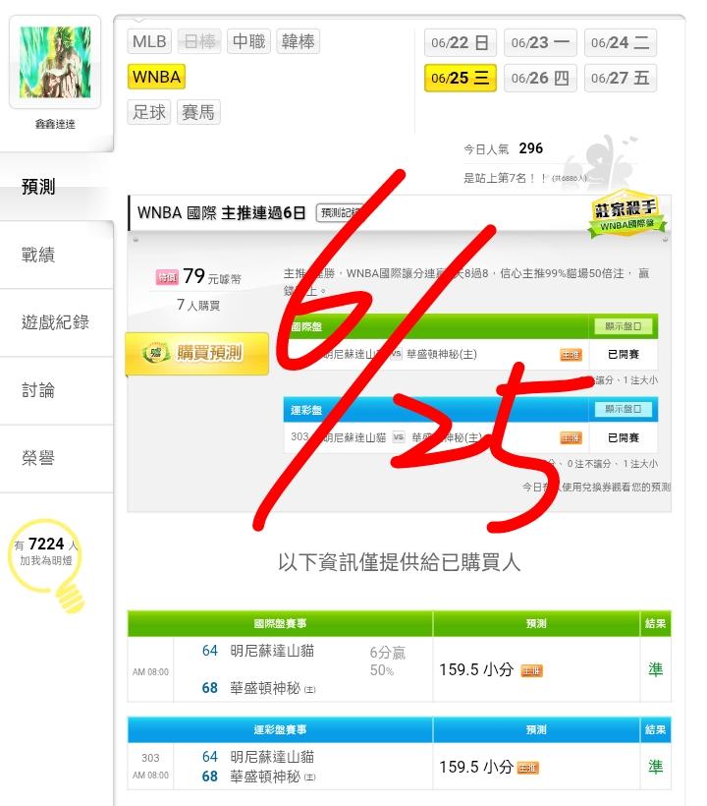This screenshot has width=707, height=806.
Task: Select date 06/22 日
Action: 460,42
